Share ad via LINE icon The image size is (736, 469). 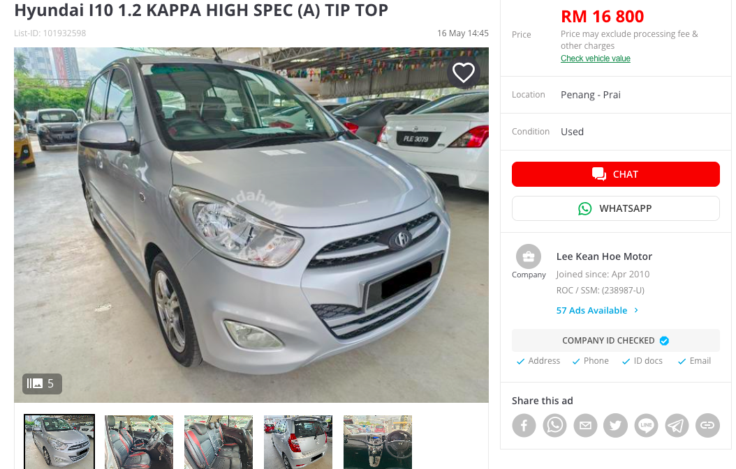647,425
